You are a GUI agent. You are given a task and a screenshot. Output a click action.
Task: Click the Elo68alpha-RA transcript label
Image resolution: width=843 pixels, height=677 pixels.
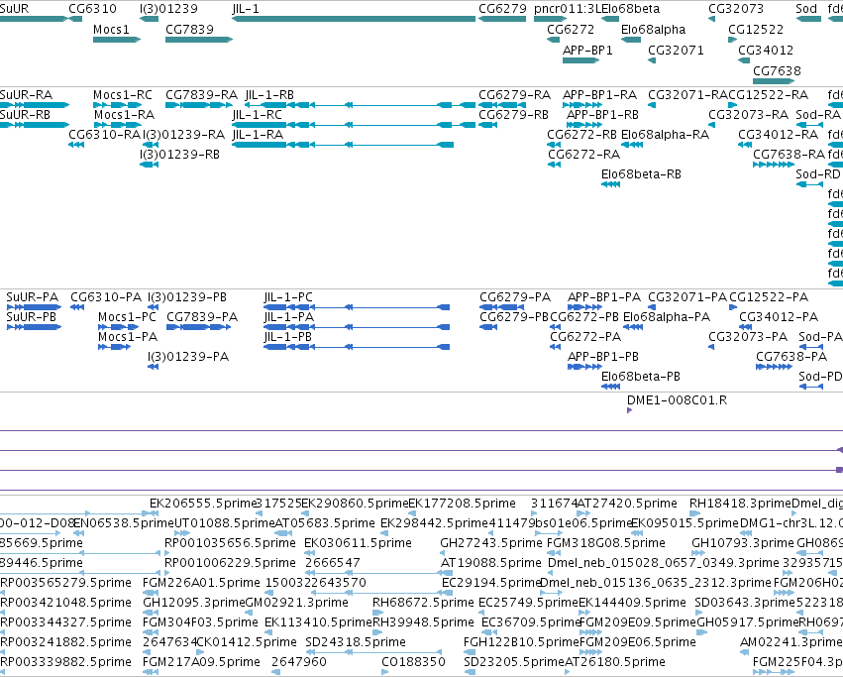(x=665, y=135)
